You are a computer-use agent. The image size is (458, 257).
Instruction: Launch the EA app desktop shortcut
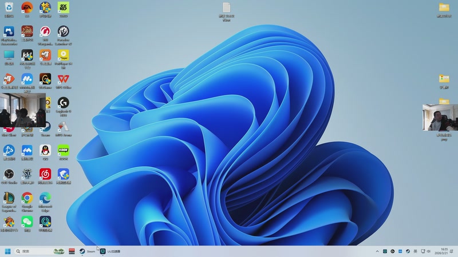pyautogui.click(x=27, y=10)
